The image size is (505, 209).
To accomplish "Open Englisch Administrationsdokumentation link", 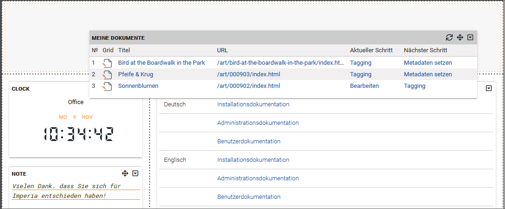I will [x=258, y=178].
